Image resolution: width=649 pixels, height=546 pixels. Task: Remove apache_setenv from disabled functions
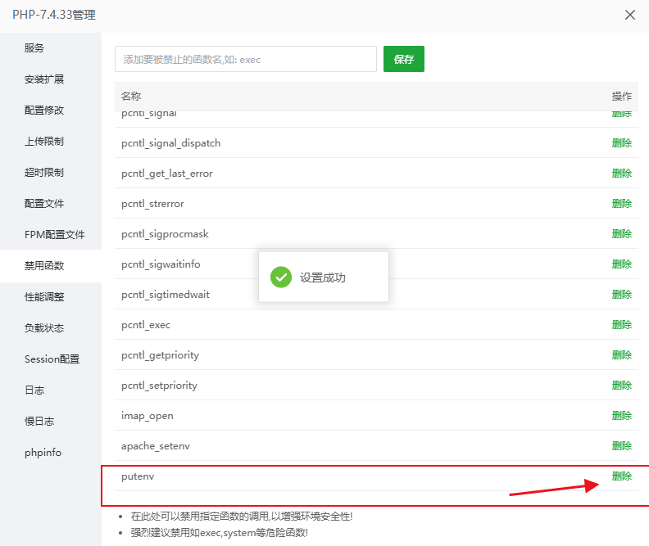tap(622, 446)
